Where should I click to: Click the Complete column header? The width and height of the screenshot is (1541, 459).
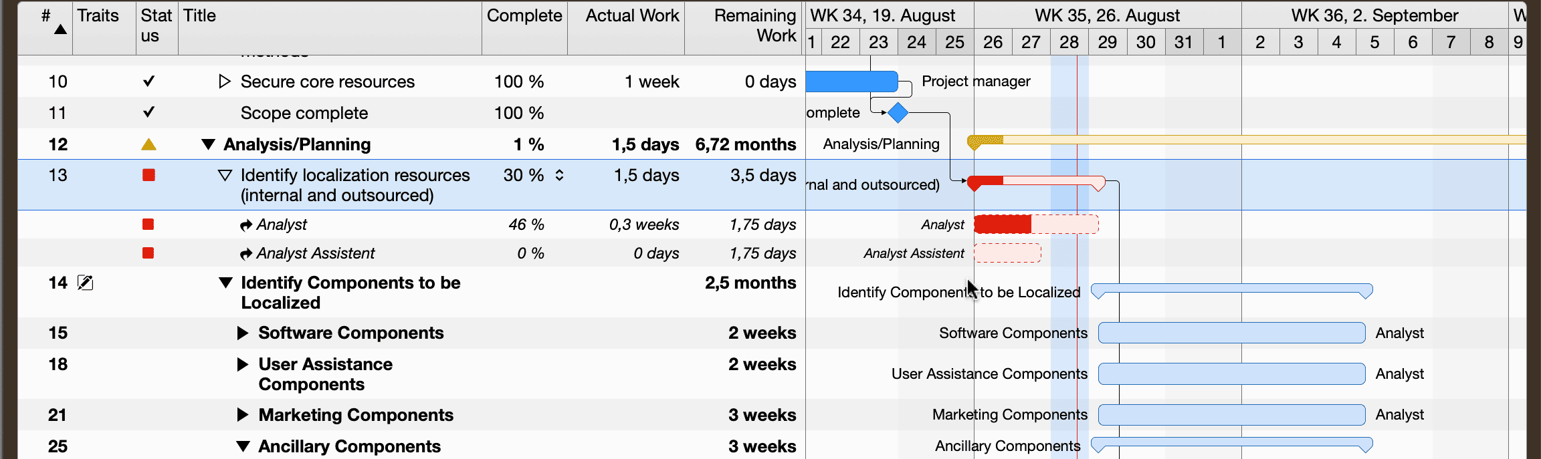(524, 15)
